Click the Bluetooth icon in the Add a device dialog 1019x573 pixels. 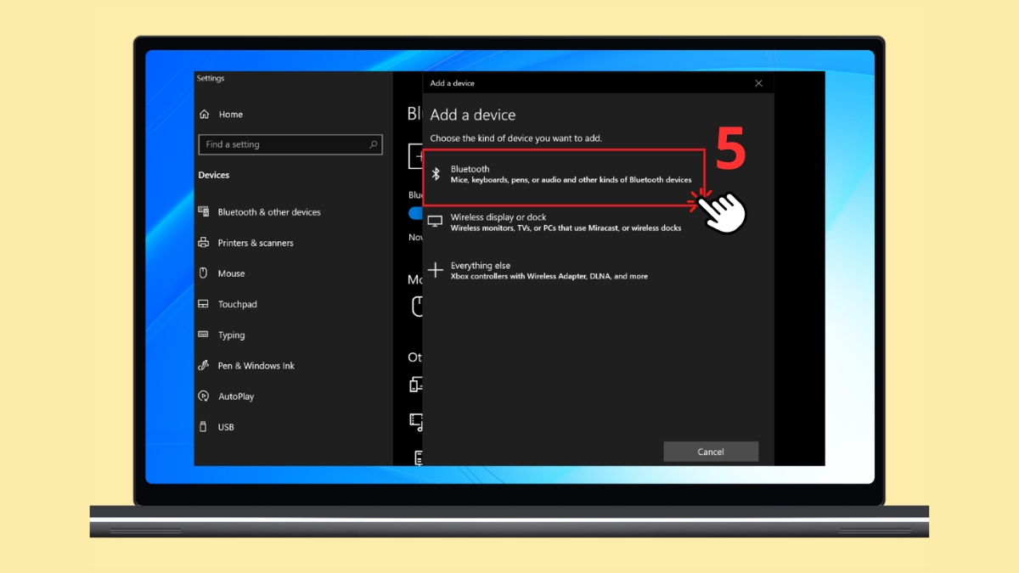(x=436, y=173)
